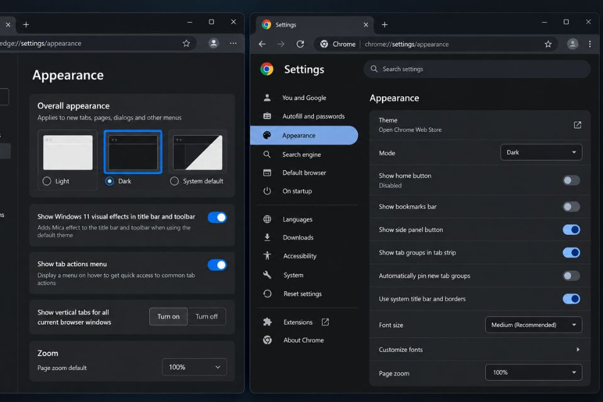This screenshot has height=402, width=603.
Task: Open Edge's Page zoom default dropdown
Action: 194,367
